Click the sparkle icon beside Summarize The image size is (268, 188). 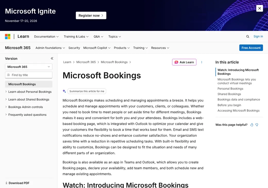pos(64,91)
